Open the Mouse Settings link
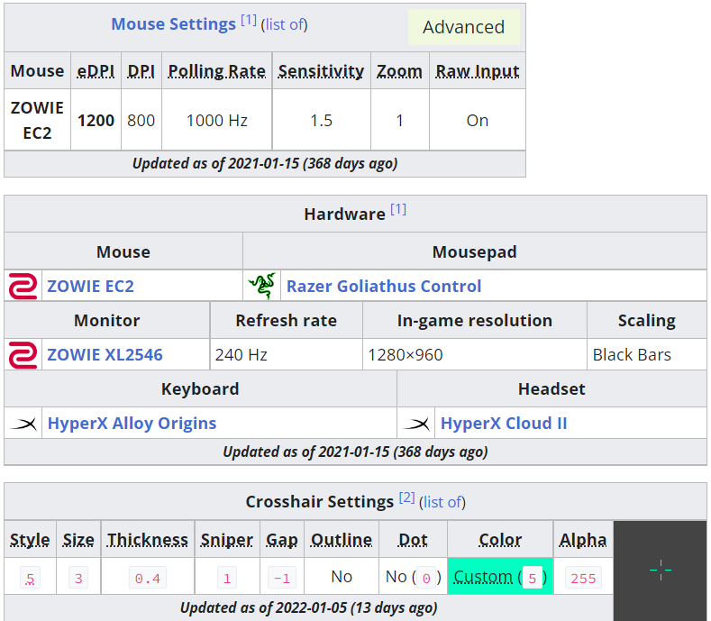 pos(174,24)
